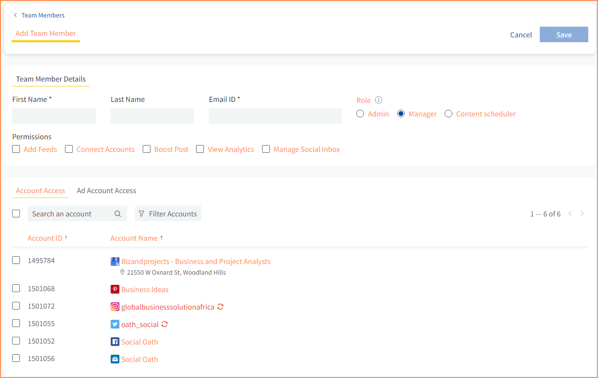Screen dimensions: 598x378
Task: Toggle the select all accounts checkbox
Action: (16, 214)
